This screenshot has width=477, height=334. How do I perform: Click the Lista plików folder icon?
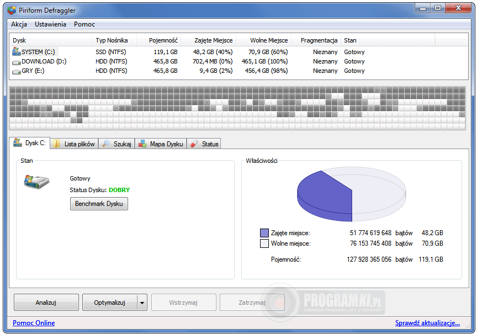56,144
